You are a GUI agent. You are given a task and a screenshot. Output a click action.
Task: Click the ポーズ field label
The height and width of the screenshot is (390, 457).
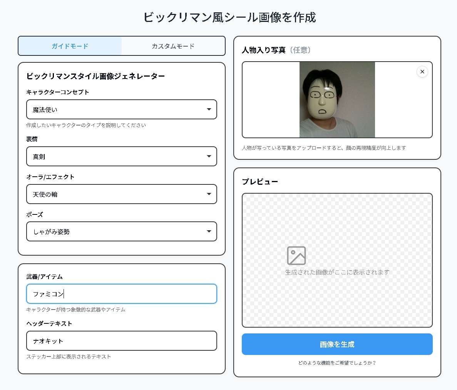(x=35, y=214)
